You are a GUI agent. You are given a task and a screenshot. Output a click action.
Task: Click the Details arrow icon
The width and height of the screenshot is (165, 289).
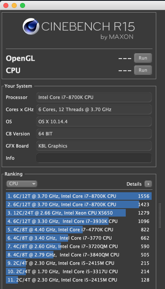[148, 184]
